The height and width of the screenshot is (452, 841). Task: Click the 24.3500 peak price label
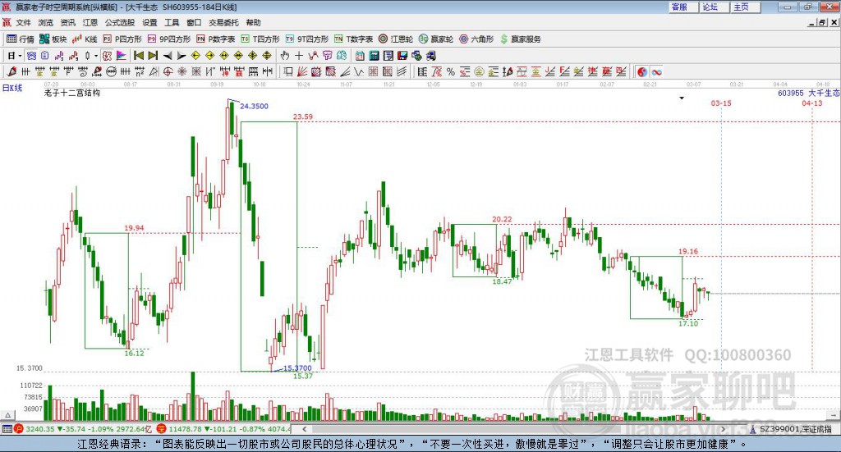tap(254, 106)
